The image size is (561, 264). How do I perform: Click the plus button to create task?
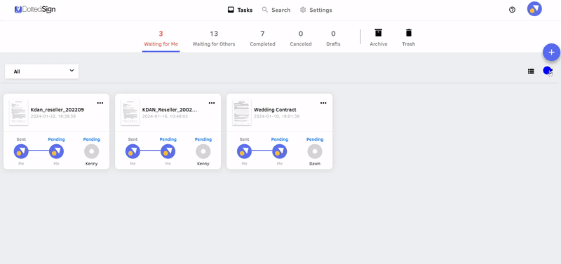click(x=551, y=53)
